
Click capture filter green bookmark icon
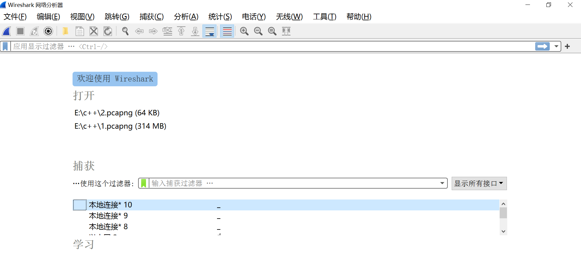click(x=144, y=183)
